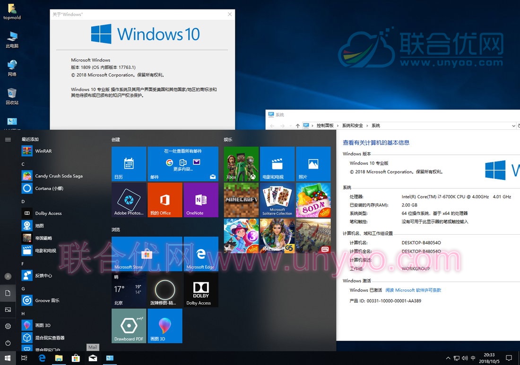Screen dimensions: 520x365
Task: Open Microsoft Store from taskbar
Action: (76, 358)
